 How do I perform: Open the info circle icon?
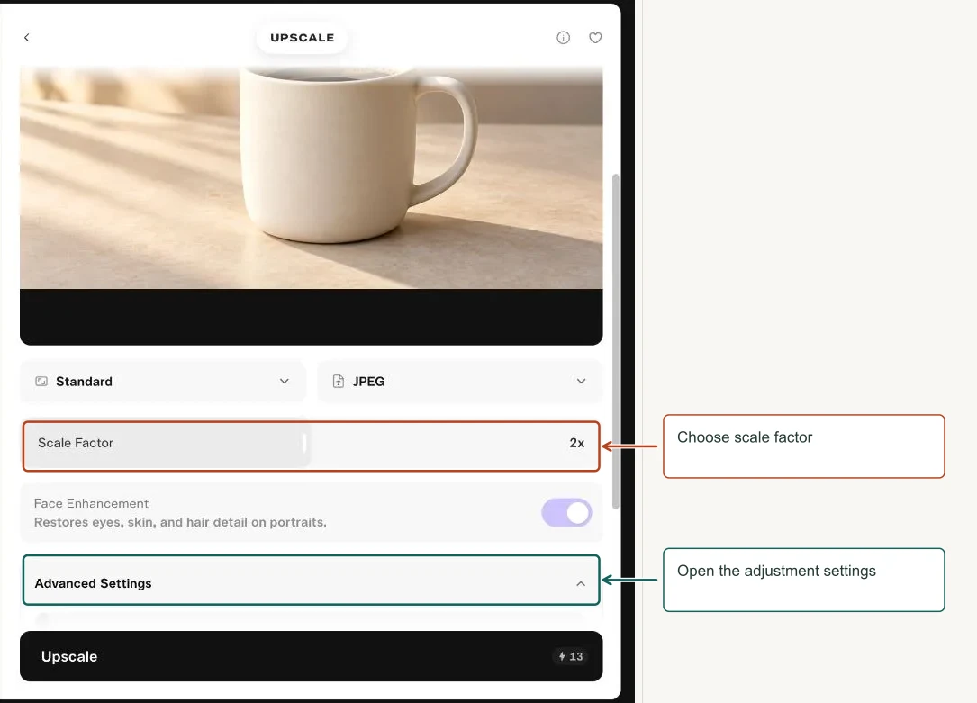click(x=563, y=38)
